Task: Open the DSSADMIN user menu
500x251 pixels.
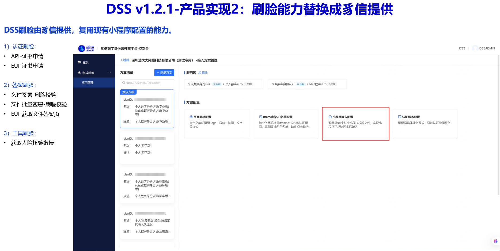Action: (x=483, y=48)
